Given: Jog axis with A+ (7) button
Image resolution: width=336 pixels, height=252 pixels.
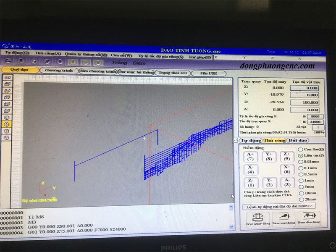Looking at the screenshot, I should click(250, 157).
